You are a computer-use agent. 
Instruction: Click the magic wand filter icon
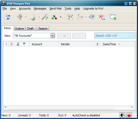[x=45, y=17]
